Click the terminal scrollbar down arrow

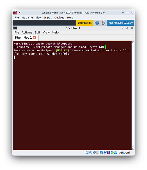(x=133, y=148)
